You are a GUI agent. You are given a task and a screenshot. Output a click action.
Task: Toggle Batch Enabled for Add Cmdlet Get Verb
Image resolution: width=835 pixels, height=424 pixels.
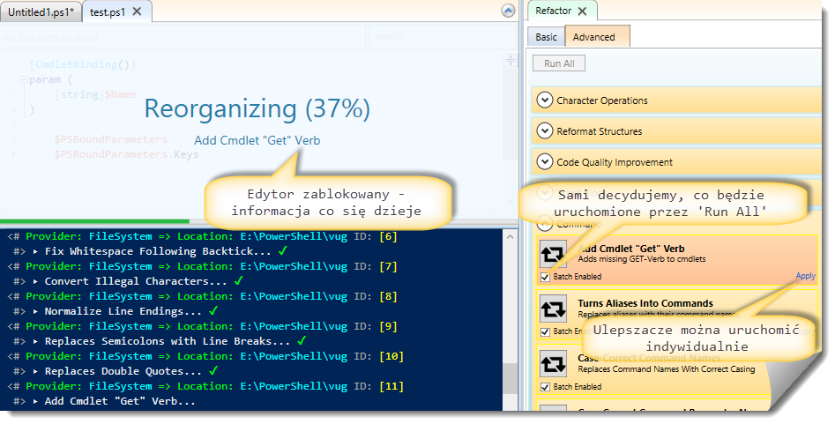coord(543,277)
